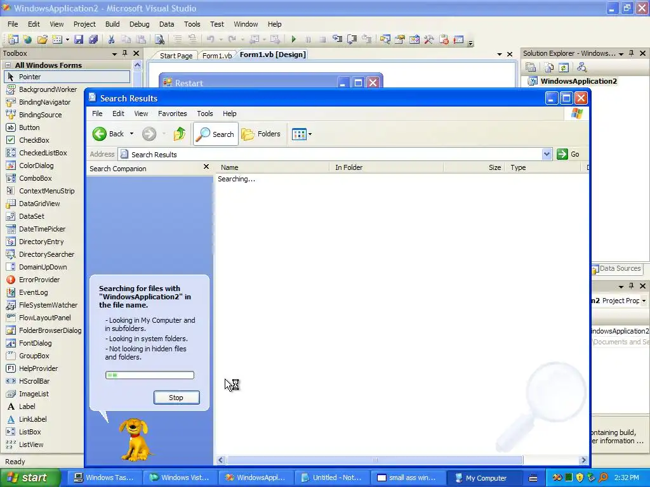Click the green Go arrow button

562,154
